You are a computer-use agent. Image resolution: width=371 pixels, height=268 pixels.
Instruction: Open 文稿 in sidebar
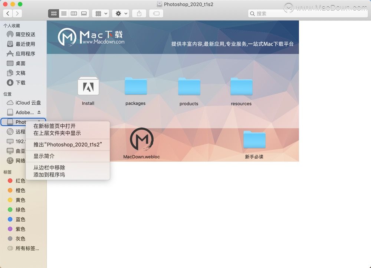tap(23, 73)
